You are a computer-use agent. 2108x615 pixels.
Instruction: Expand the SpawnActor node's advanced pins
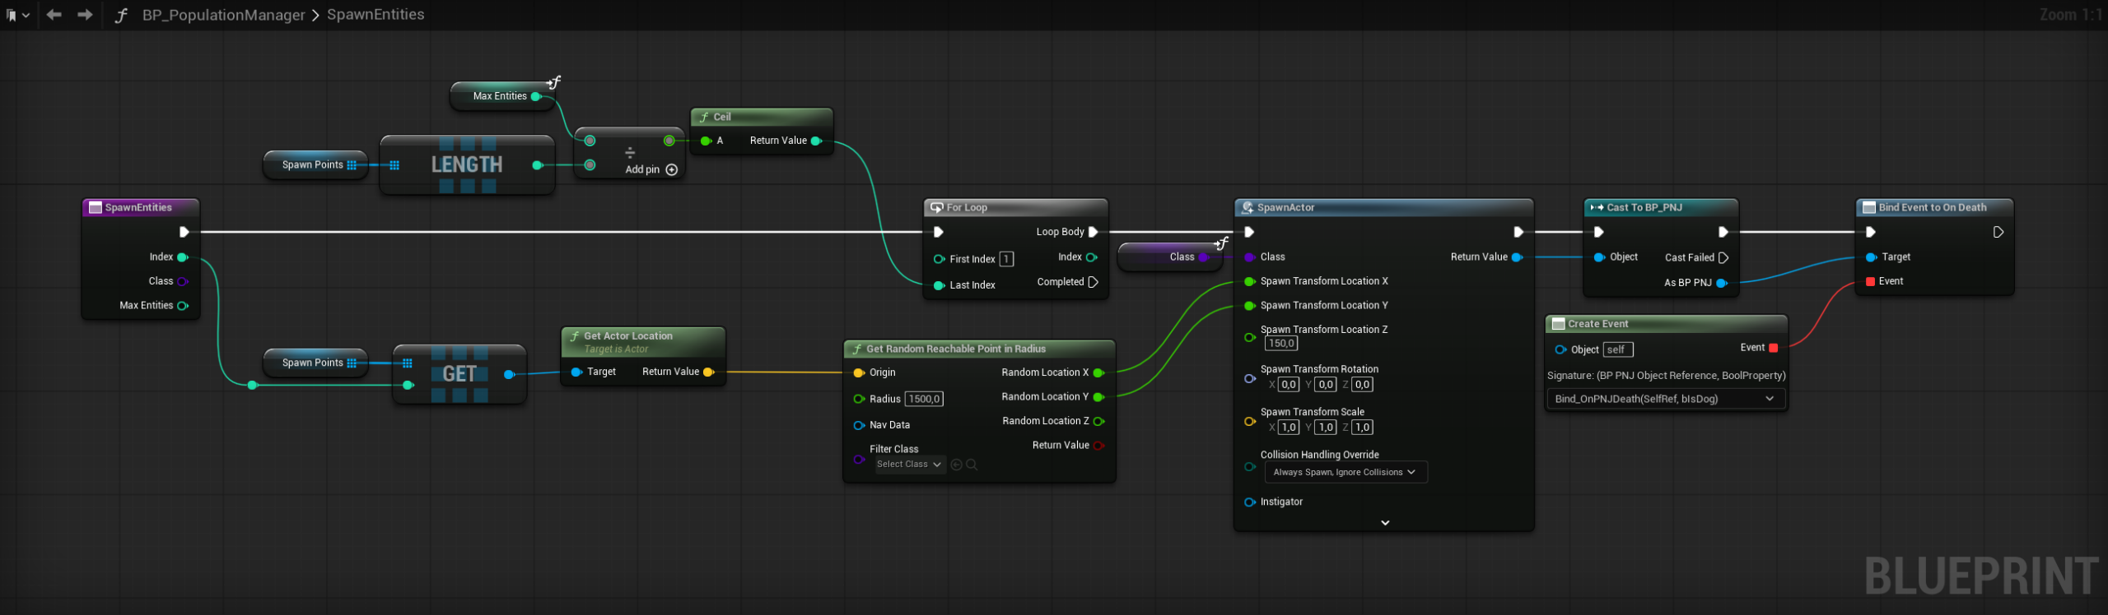(1385, 523)
